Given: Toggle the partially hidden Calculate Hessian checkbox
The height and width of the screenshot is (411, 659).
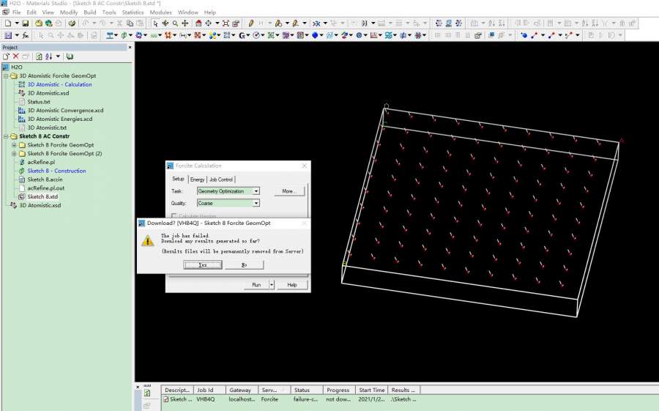Looking at the screenshot, I should tap(174, 215).
